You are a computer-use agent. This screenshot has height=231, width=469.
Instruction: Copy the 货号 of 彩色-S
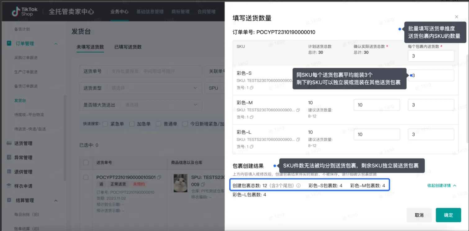[252, 88]
